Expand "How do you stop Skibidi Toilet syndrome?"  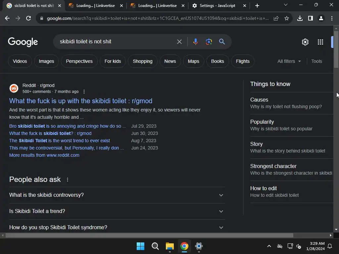click(117, 227)
